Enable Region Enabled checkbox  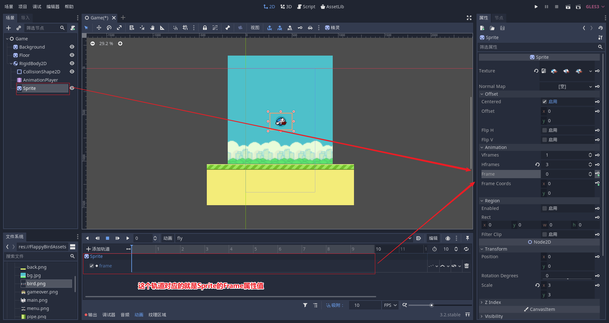coord(545,208)
